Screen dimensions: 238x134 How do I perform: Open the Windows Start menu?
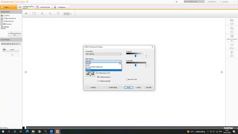click(x=3, y=131)
